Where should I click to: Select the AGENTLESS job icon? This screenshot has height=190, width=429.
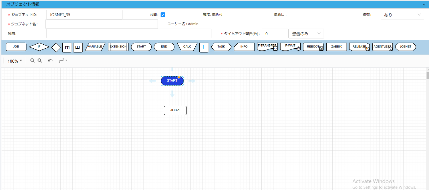(382, 47)
